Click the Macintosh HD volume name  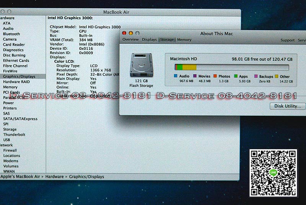(x=184, y=59)
